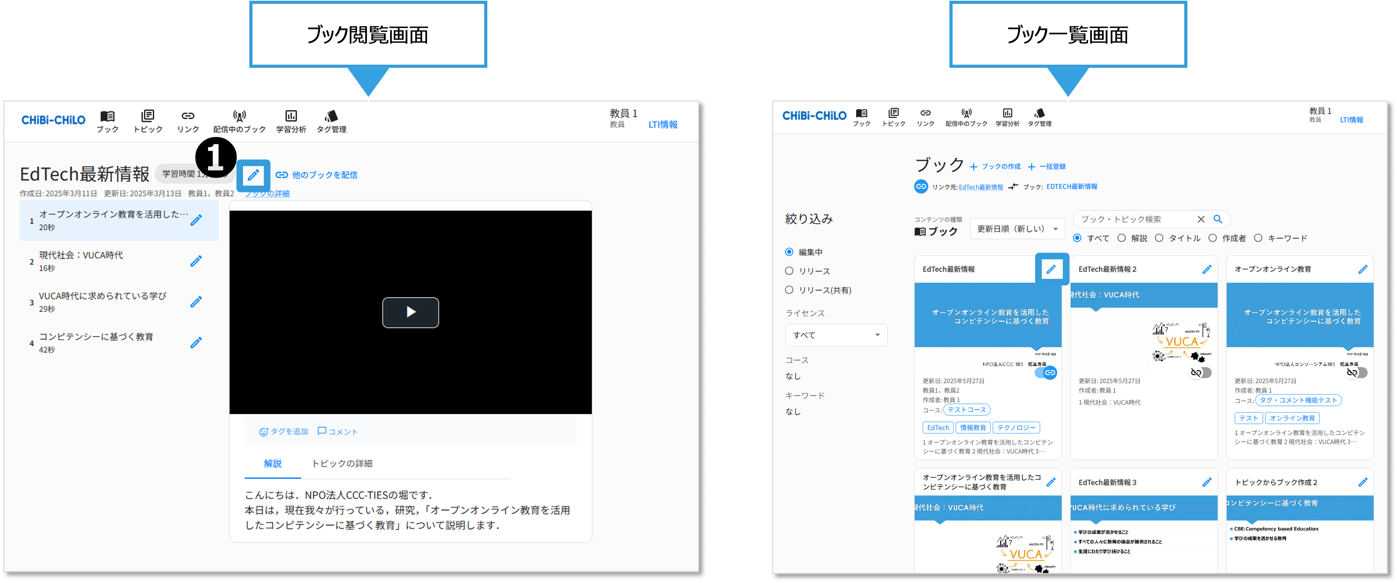The width and height of the screenshot is (1397, 583).
Task: Expand the ライセンス すべて dropdown
Action: pos(836,335)
